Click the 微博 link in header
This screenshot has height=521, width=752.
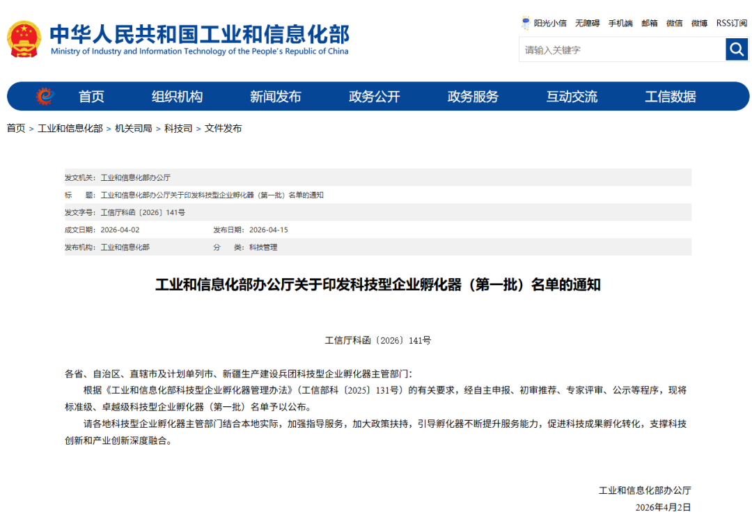pyautogui.click(x=699, y=23)
